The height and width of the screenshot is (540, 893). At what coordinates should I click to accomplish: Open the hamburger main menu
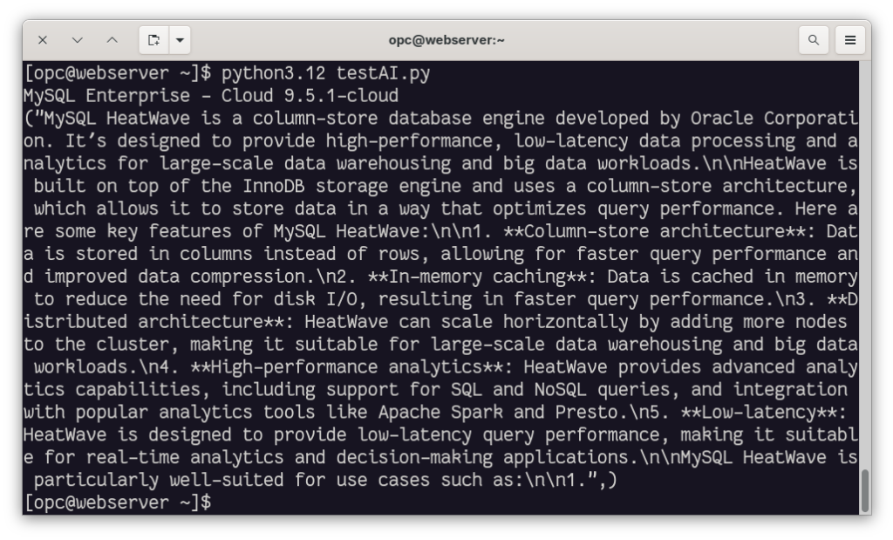[850, 40]
